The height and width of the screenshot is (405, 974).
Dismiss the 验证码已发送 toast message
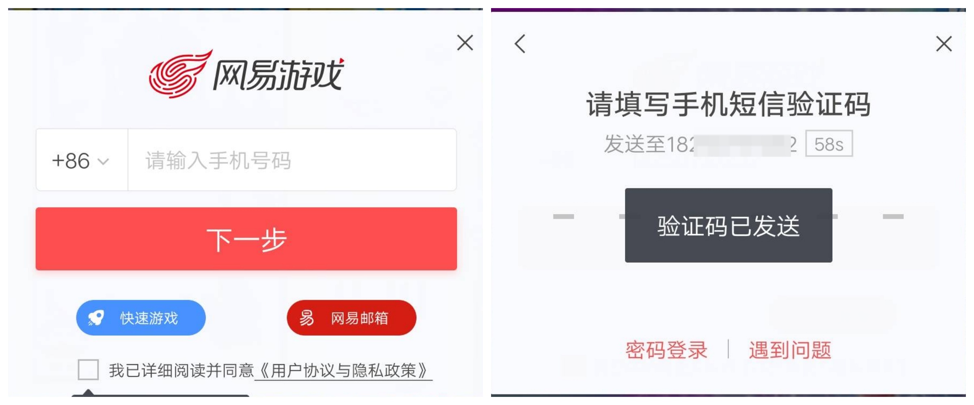[x=728, y=225]
